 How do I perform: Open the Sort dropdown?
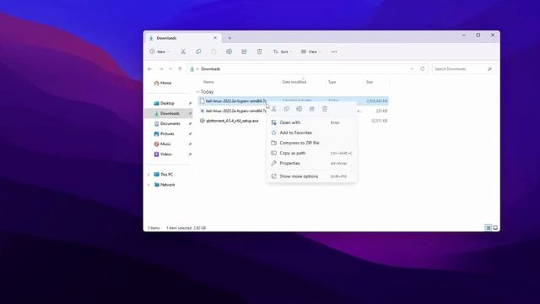(x=283, y=52)
